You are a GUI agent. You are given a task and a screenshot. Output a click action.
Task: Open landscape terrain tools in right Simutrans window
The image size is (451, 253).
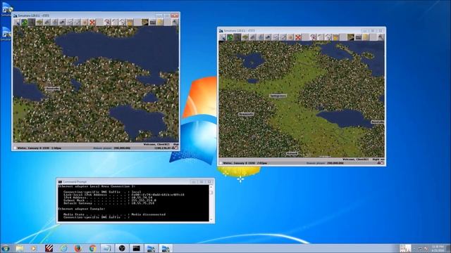pyautogui.click(x=245, y=37)
